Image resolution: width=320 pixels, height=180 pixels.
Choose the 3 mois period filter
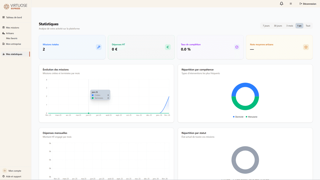click(x=289, y=26)
